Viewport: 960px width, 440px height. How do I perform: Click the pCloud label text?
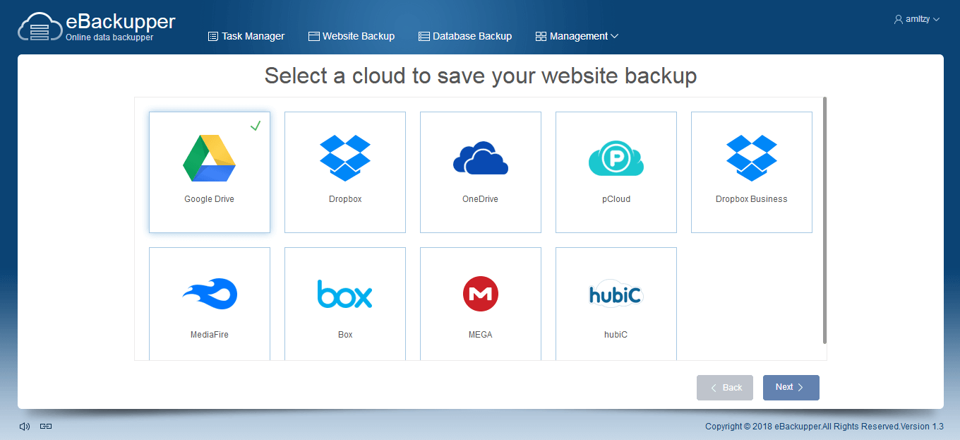616,199
